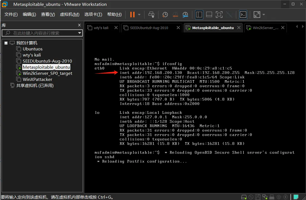
Task: Select SEEDUbuntu9-Aug-2010 in the library tree
Action: tap(47, 61)
